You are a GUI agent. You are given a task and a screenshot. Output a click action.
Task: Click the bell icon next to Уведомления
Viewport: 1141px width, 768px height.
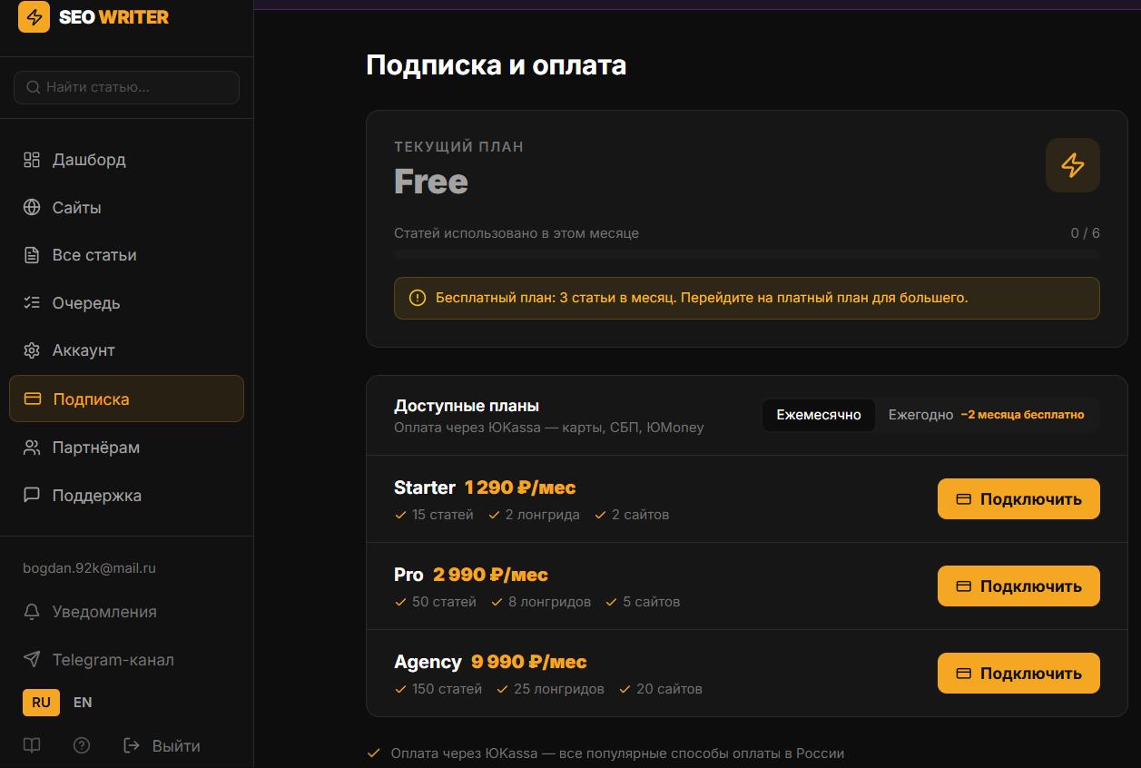pyautogui.click(x=32, y=612)
